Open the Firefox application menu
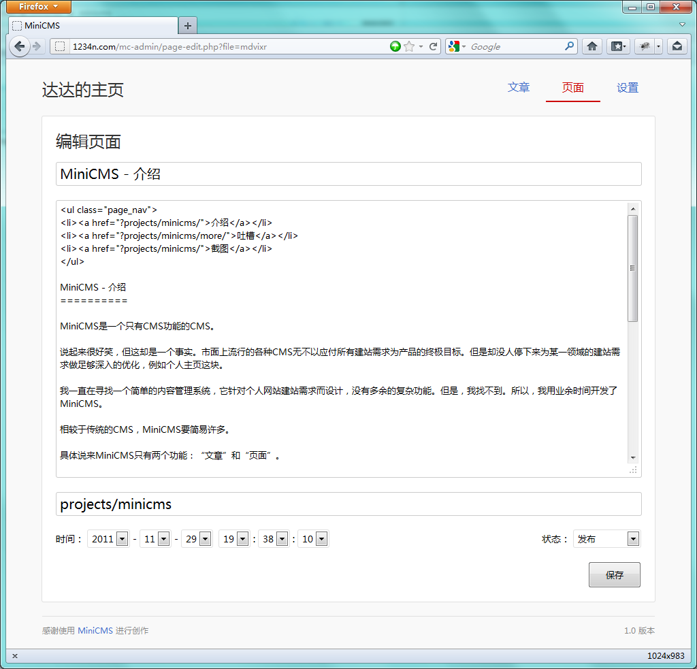The width and height of the screenshot is (697, 669). pyautogui.click(x=39, y=7)
